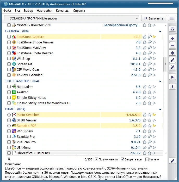Image resolution: width=179 pixels, height=182 pixels.
Task: Click the minus remove icon in sidebar
Action: pyautogui.click(x=172, y=45)
